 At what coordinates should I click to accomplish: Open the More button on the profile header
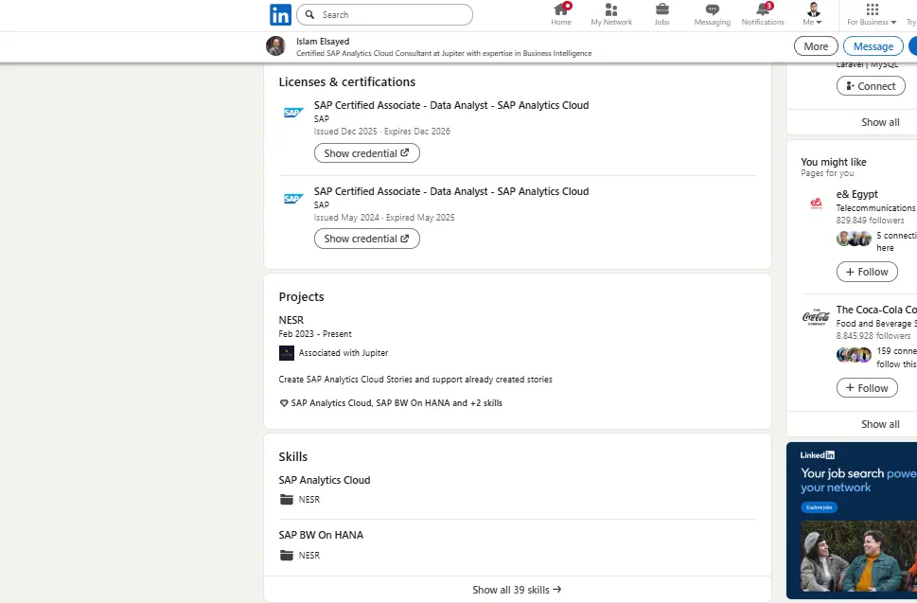pyautogui.click(x=815, y=46)
